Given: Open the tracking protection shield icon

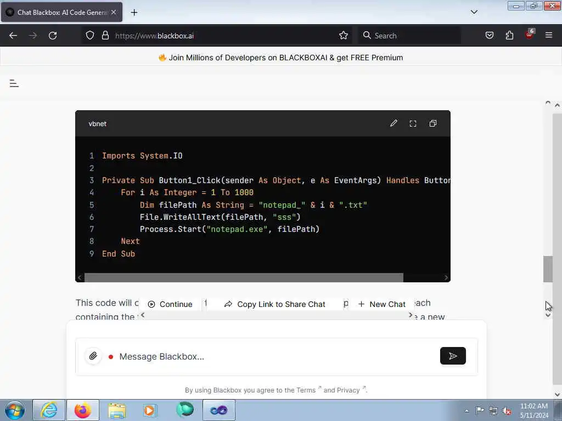Looking at the screenshot, I should tap(90, 36).
